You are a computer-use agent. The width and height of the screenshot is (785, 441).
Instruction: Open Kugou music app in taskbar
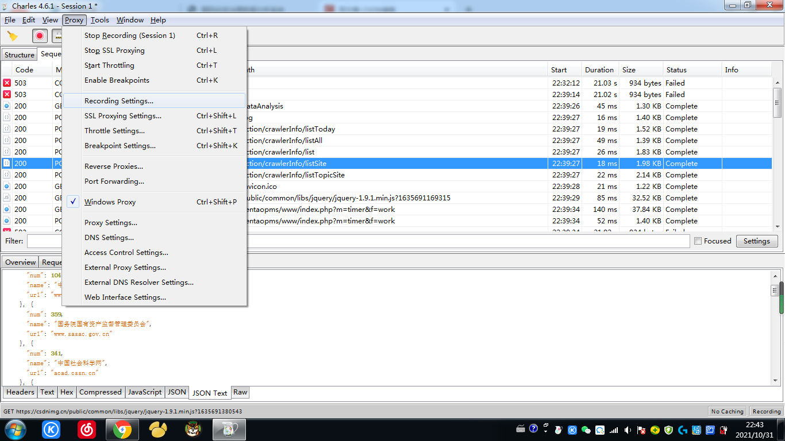coord(51,430)
